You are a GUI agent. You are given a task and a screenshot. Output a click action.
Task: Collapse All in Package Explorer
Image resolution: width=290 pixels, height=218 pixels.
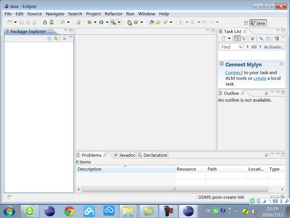coord(50,38)
